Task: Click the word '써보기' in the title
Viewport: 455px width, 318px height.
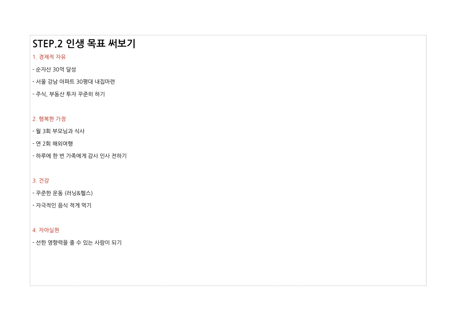Action: point(122,44)
